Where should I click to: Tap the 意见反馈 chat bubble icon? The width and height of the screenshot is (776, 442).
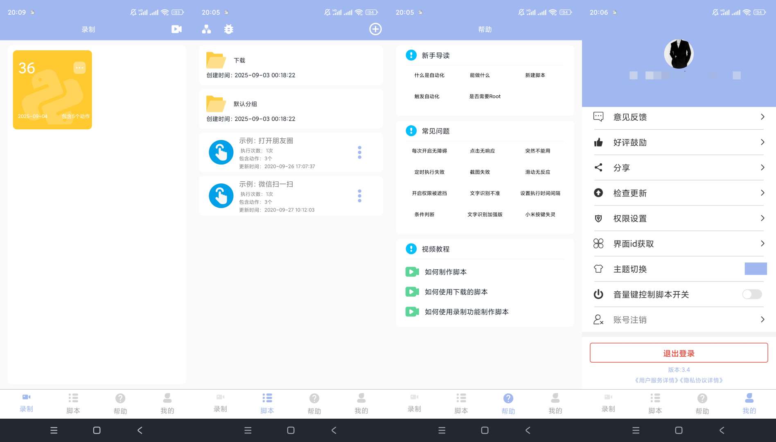[598, 117]
